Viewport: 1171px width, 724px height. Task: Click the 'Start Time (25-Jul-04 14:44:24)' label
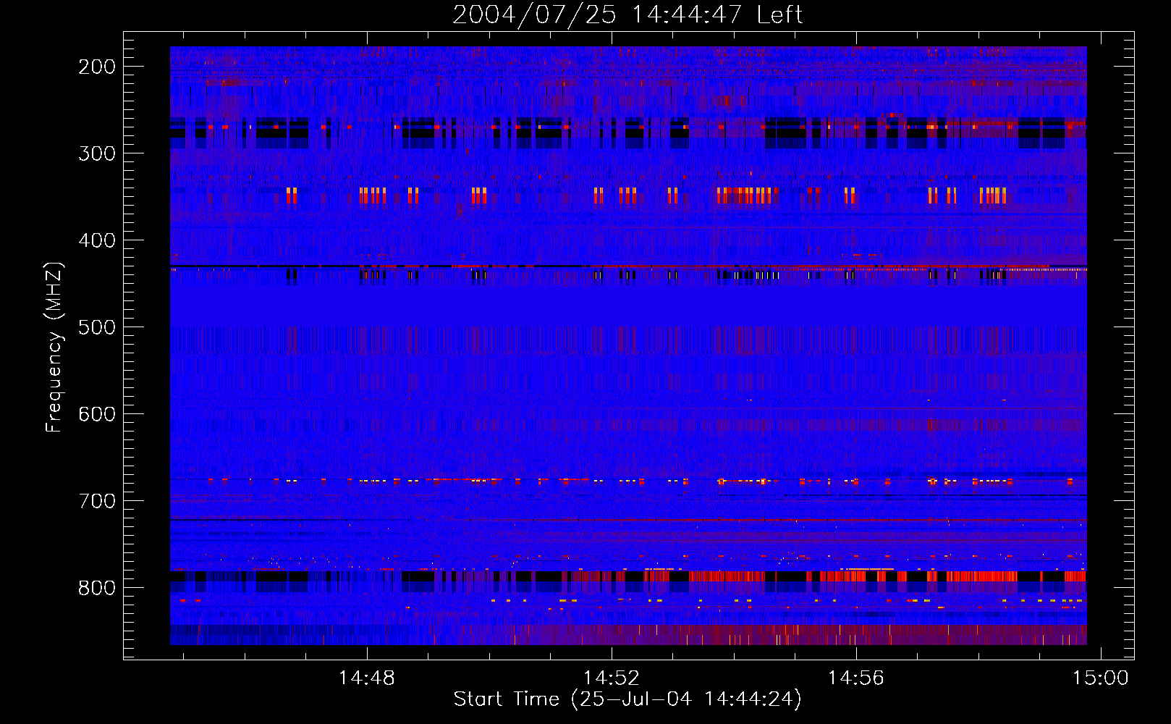pyautogui.click(x=627, y=699)
